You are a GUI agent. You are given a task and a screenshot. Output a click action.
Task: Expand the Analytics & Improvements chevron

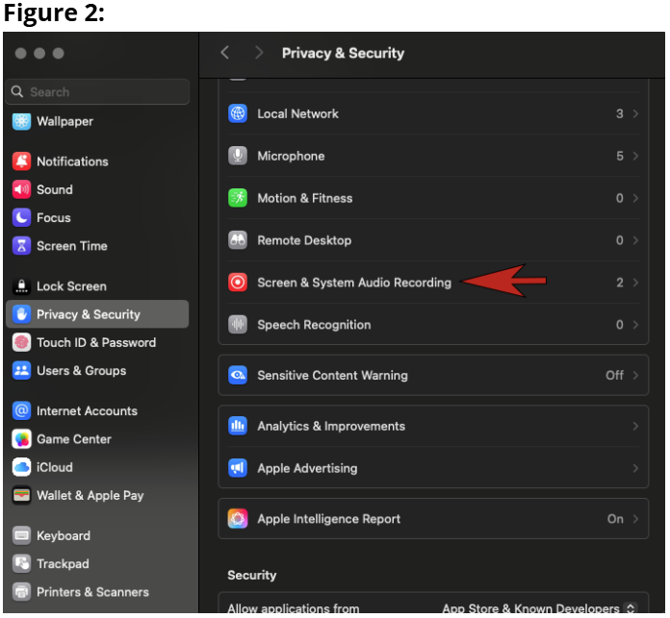[x=635, y=426]
